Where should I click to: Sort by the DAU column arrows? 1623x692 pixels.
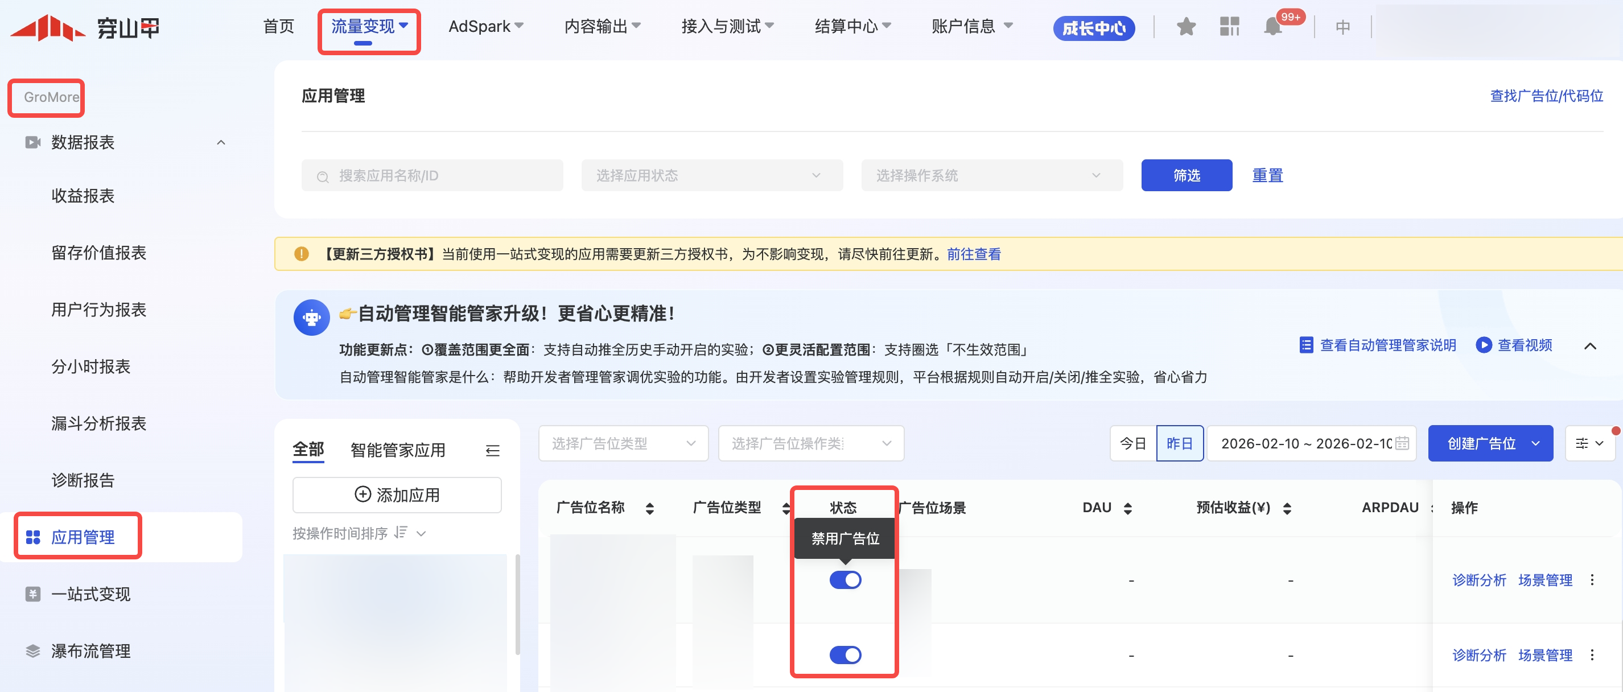(x=1128, y=508)
